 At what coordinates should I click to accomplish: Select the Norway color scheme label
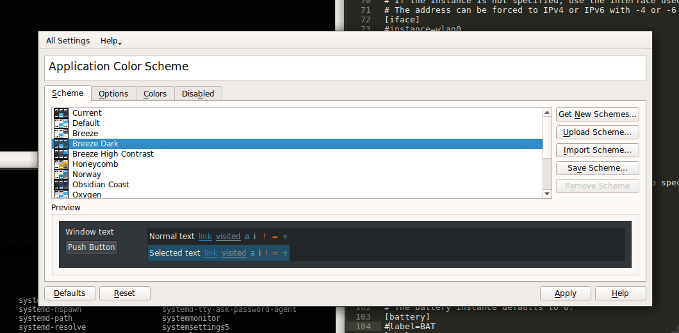(86, 174)
